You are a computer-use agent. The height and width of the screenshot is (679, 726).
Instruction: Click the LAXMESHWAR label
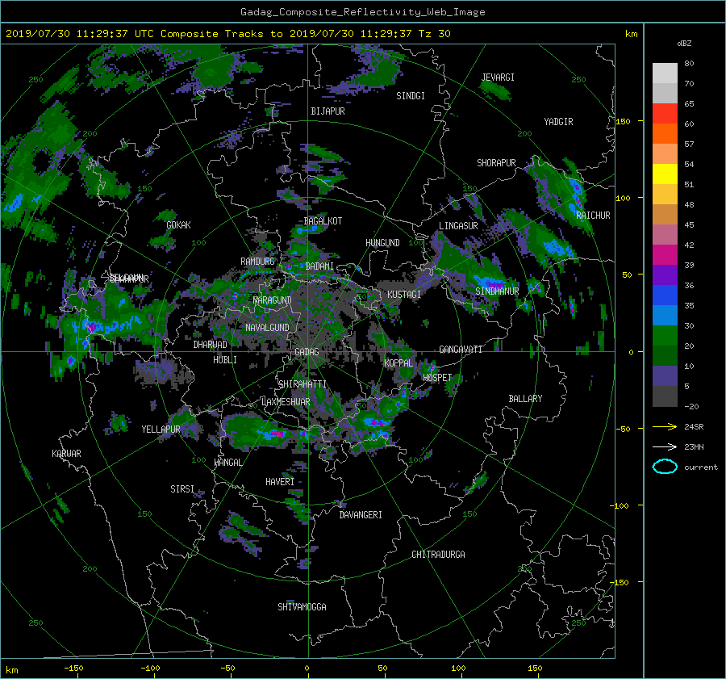pos(286,402)
